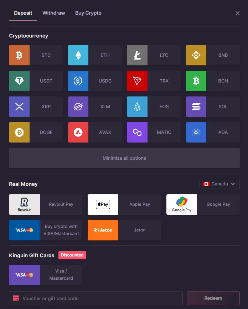
Task: Click the Redeem button
Action: (x=213, y=298)
